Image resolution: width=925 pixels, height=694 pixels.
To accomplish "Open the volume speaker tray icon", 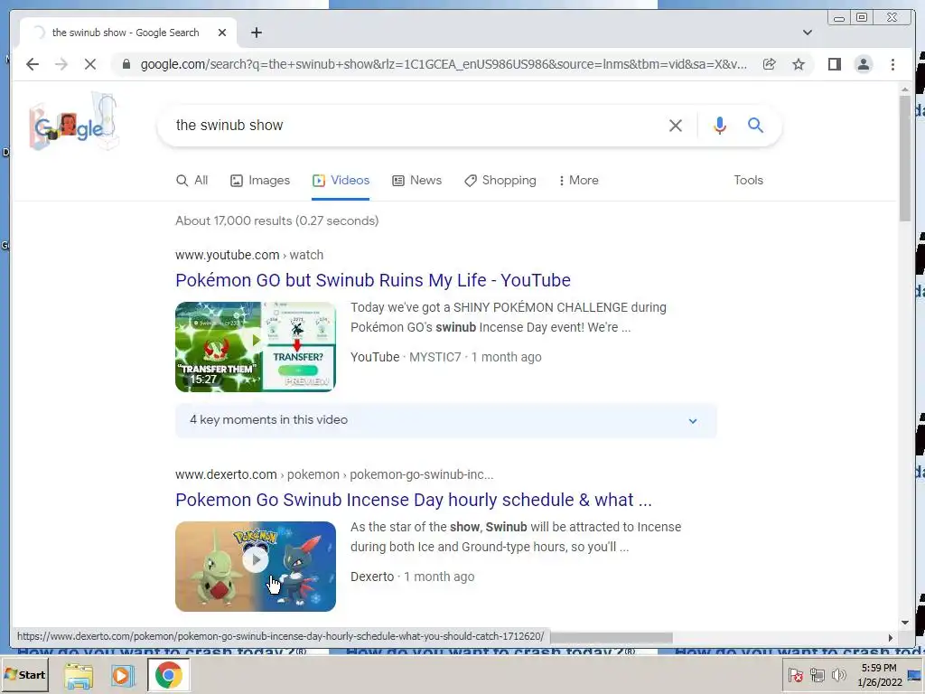I will (x=838, y=675).
